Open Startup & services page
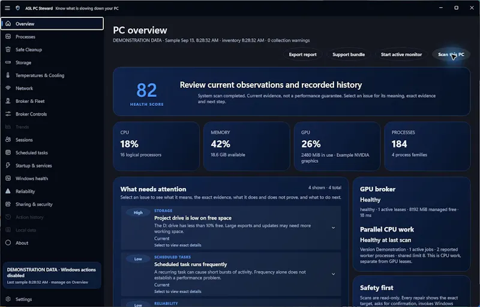The width and height of the screenshot is (480, 307). coord(52,165)
